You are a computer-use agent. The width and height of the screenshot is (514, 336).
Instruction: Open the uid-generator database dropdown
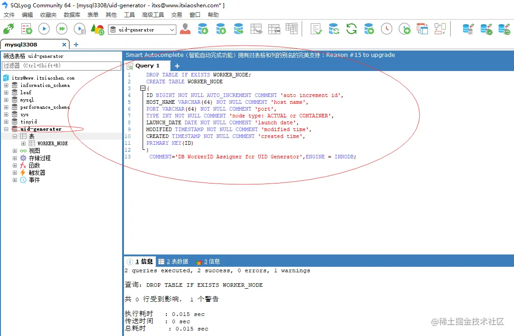pos(142,30)
